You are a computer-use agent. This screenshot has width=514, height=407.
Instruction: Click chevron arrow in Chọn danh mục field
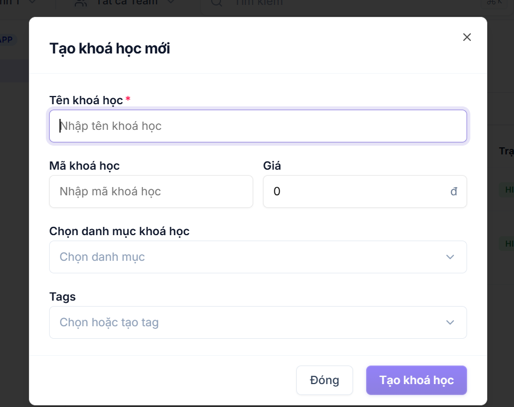point(450,257)
